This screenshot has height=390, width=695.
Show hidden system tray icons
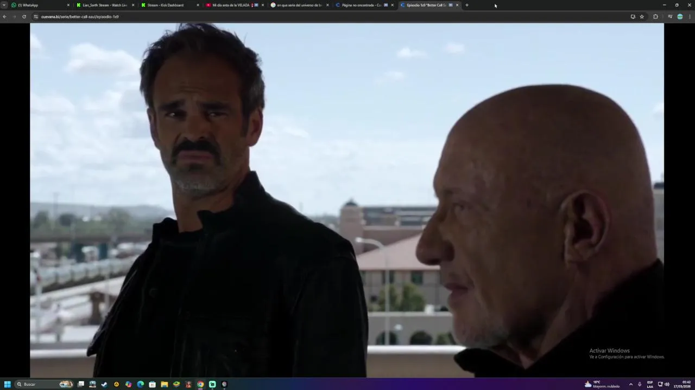click(x=630, y=384)
